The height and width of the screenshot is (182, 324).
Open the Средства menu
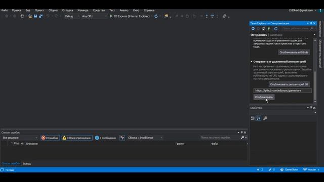[x=99, y=10]
